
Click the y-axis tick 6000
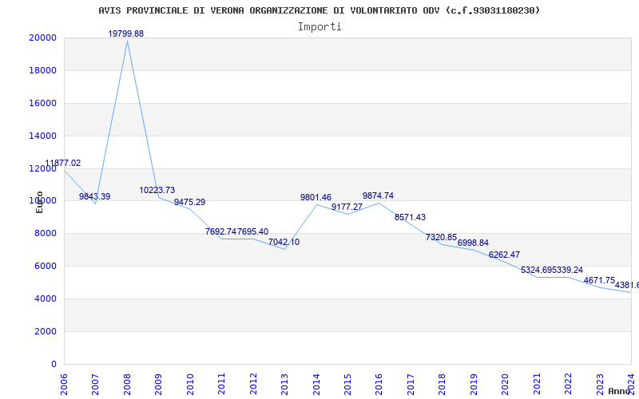coord(45,267)
